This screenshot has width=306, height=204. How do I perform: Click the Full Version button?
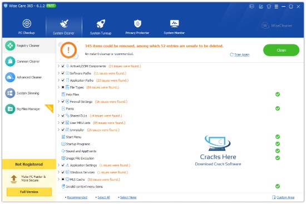pyautogui.click(x=29, y=192)
